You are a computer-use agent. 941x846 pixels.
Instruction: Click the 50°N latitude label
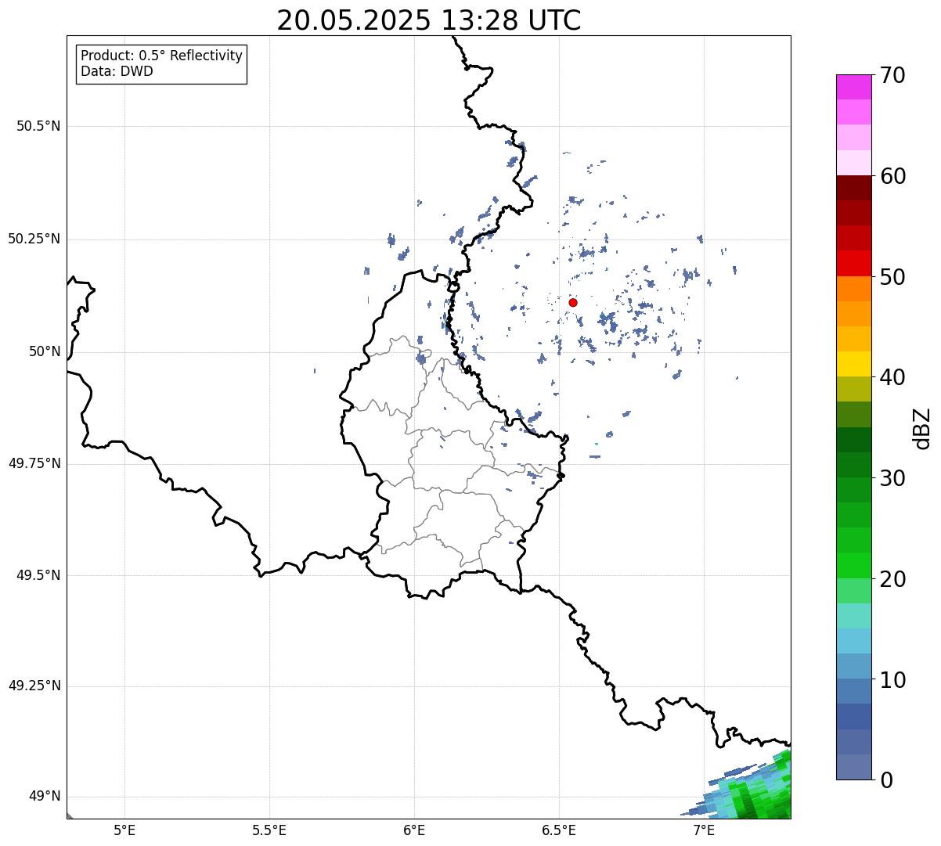[x=45, y=351]
